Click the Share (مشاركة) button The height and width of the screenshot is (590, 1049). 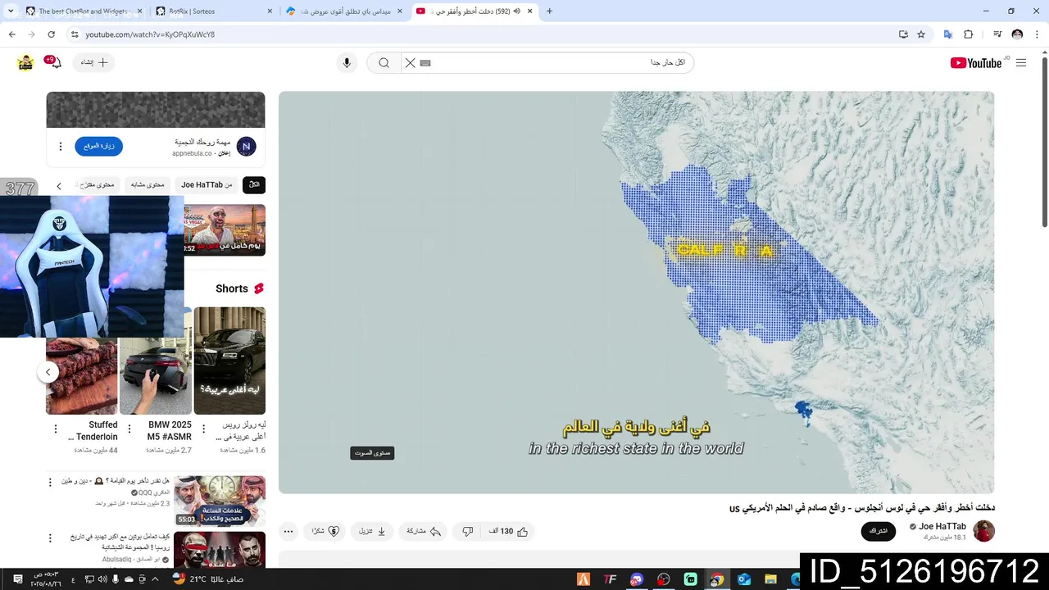click(x=424, y=531)
